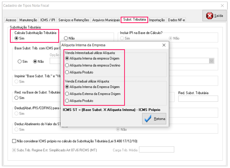Select the Importação tab
230x168 pixels.
(157, 20)
